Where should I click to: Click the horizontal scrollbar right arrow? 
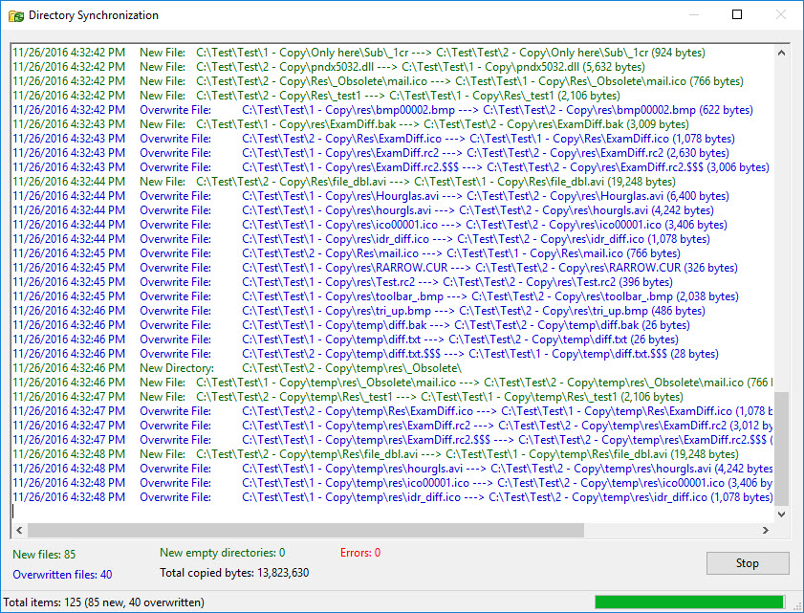click(x=766, y=529)
